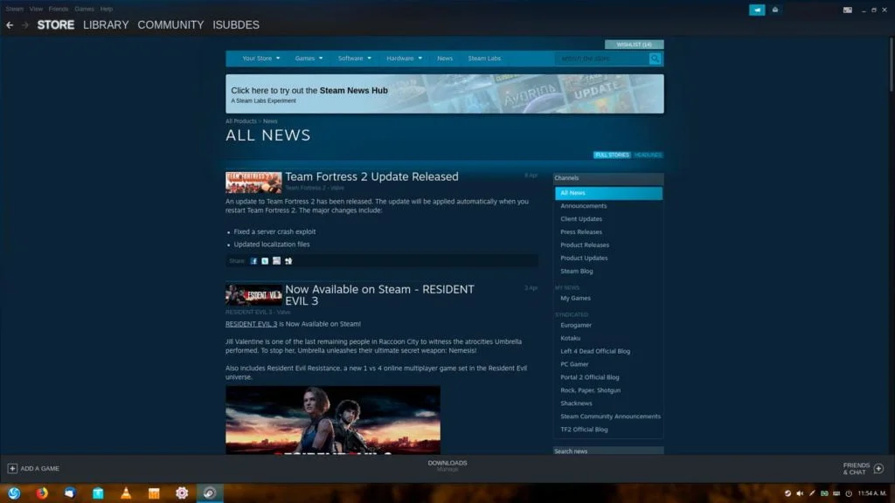The width and height of the screenshot is (895, 503).
Task: Expand the Hardware dropdown
Action: (x=404, y=59)
